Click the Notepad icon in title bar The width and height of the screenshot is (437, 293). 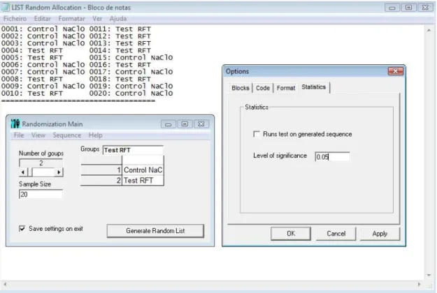coord(6,7)
